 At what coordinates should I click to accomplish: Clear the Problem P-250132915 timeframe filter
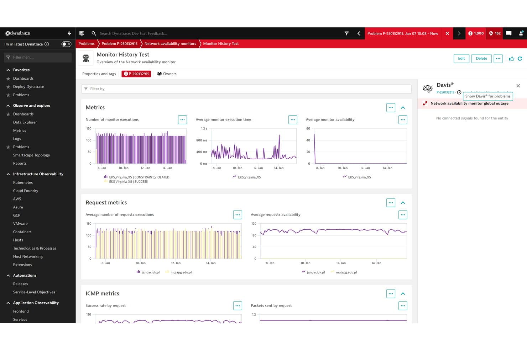(447, 33)
